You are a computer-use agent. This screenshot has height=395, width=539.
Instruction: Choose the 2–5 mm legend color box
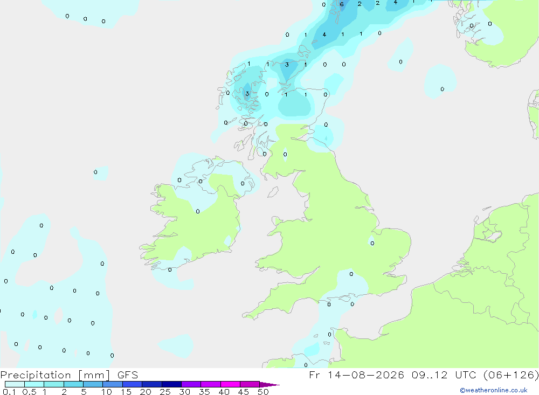[x=73, y=384]
